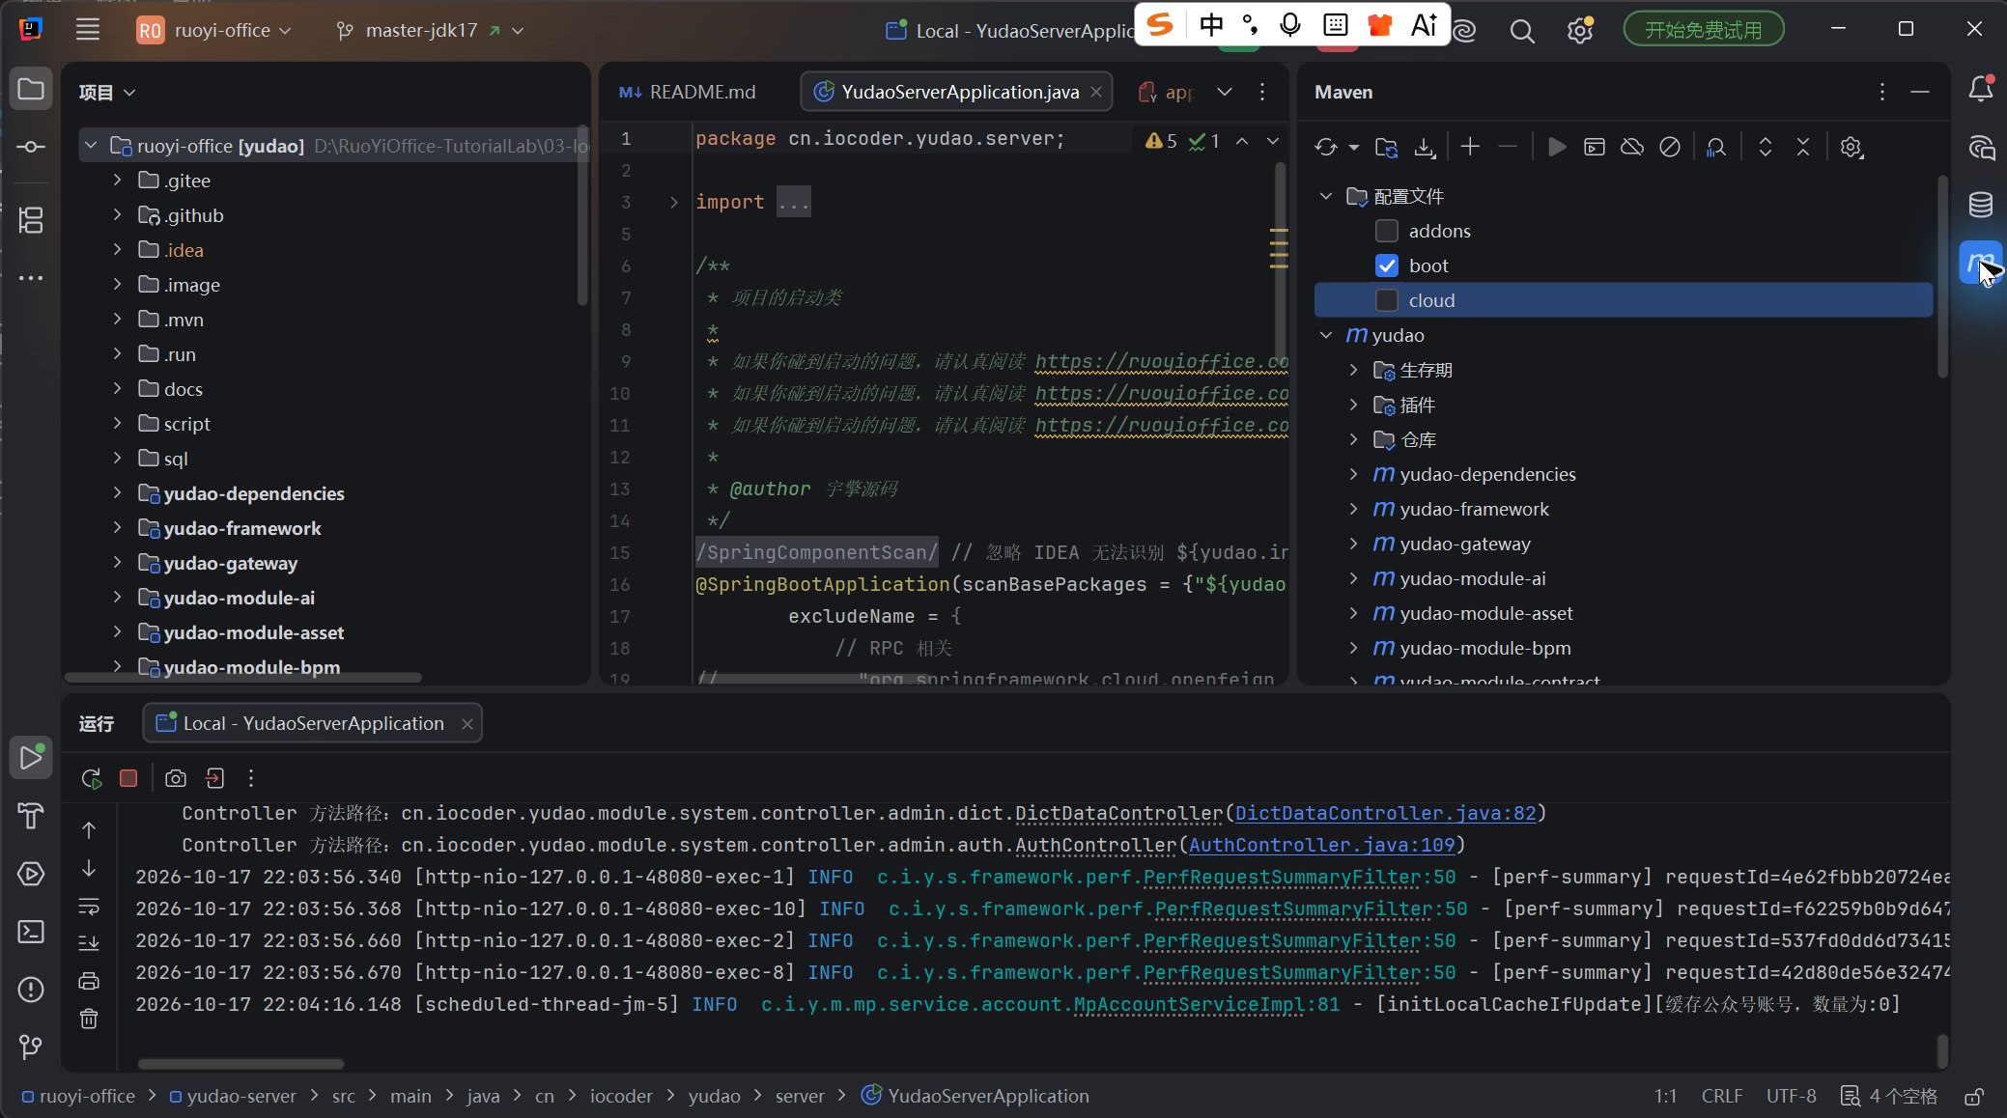Click the Run Maven Build play icon
Viewport: 2007px width, 1118px height.
1557,147
